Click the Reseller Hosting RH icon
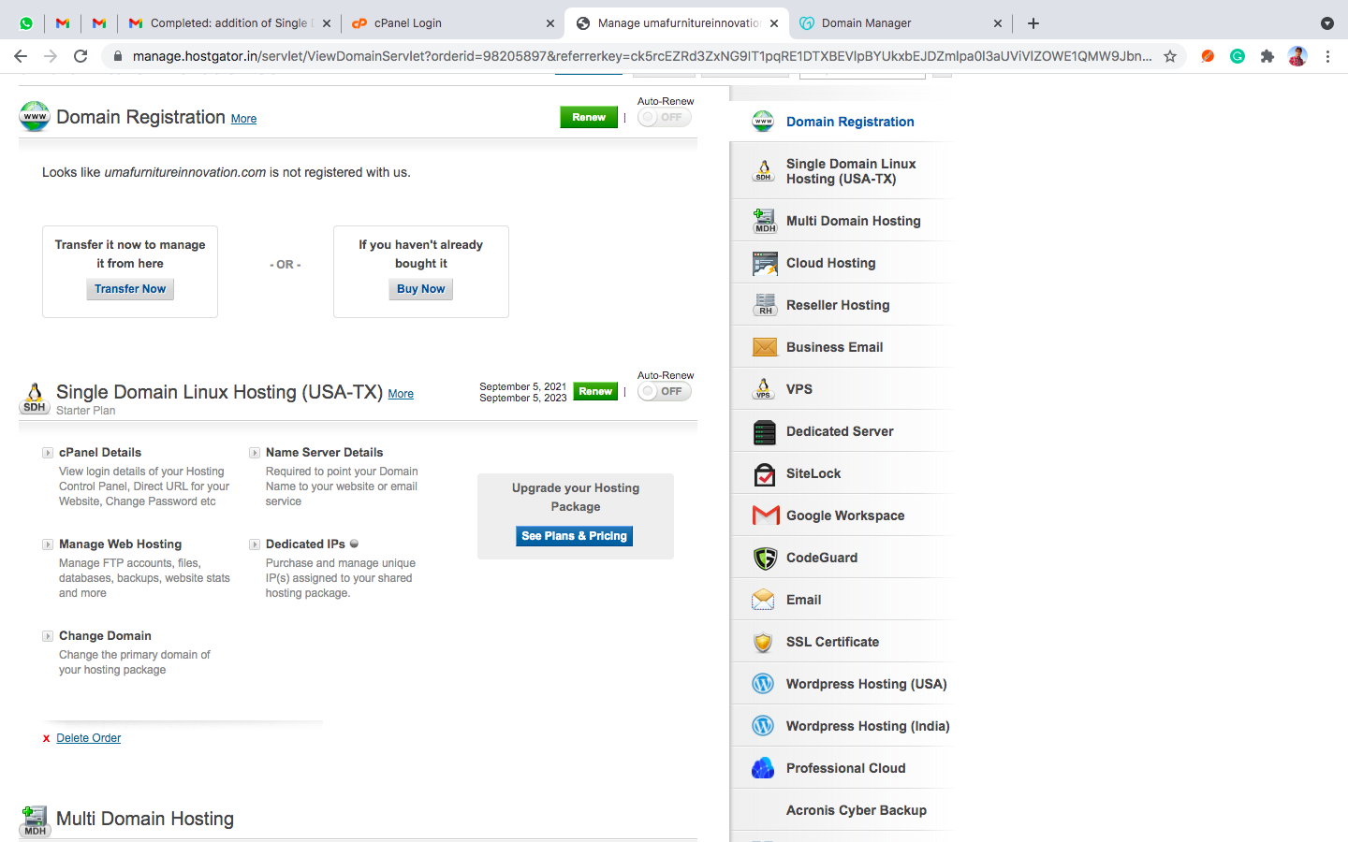Image resolution: width=1348 pixels, height=842 pixels. [x=765, y=305]
